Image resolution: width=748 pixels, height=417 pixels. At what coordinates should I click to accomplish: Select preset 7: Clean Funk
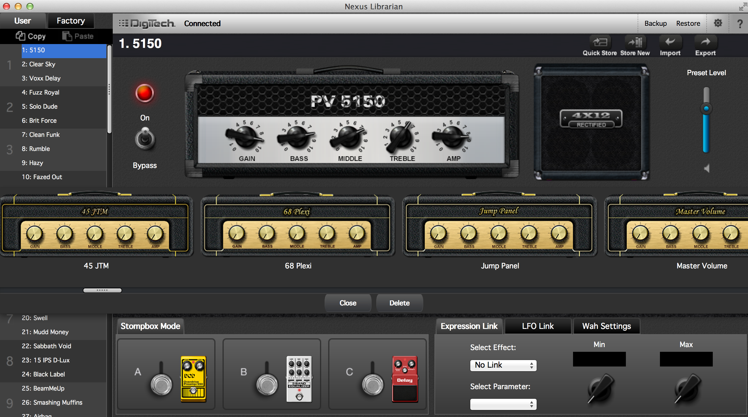click(64, 135)
